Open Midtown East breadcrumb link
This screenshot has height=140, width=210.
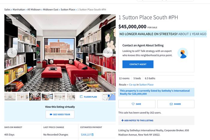(x=51, y=10)
